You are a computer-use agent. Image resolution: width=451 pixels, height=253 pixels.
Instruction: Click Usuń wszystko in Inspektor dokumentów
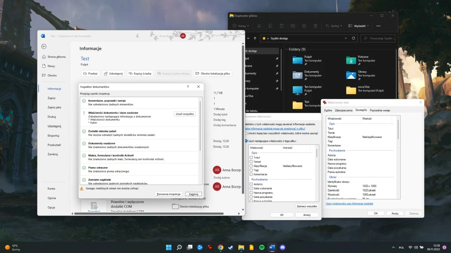[x=185, y=114]
